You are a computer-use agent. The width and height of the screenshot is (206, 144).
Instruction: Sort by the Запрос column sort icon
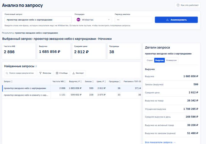click(12, 81)
